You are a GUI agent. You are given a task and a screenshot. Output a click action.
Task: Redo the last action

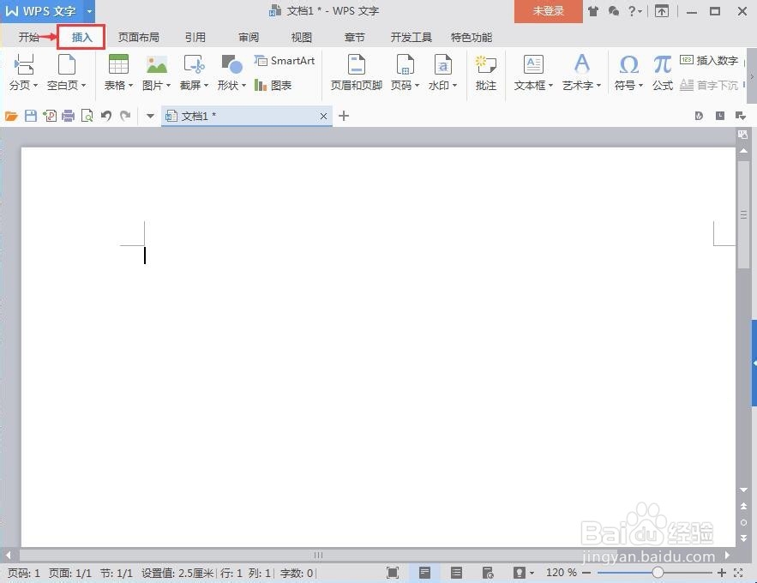(125, 116)
